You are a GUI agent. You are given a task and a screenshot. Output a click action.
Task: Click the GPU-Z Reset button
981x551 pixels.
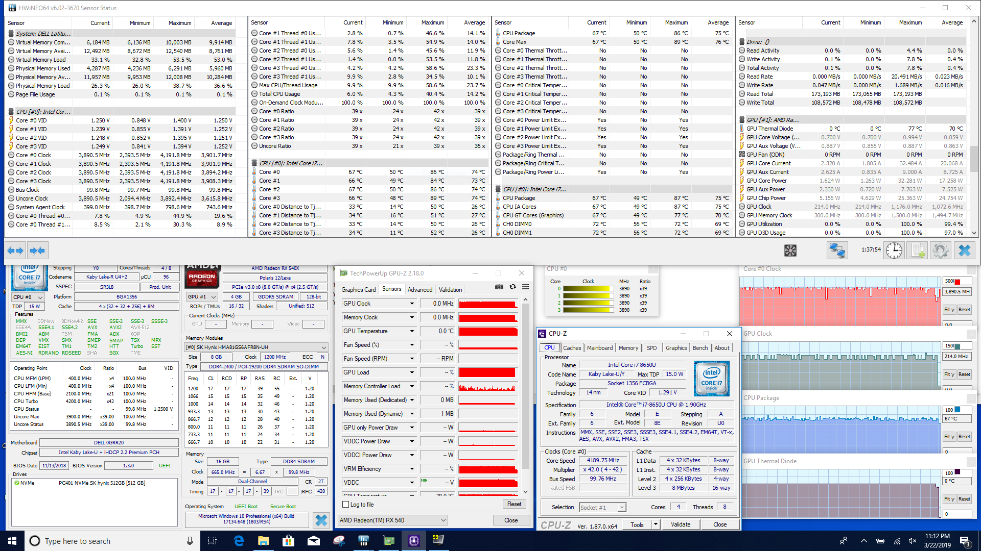[x=514, y=504]
